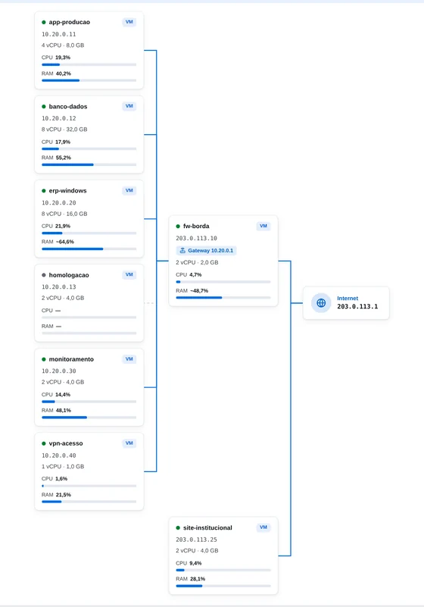Click the gateway icon in fw-borda card
The width and height of the screenshot is (424, 607).
[182, 251]
